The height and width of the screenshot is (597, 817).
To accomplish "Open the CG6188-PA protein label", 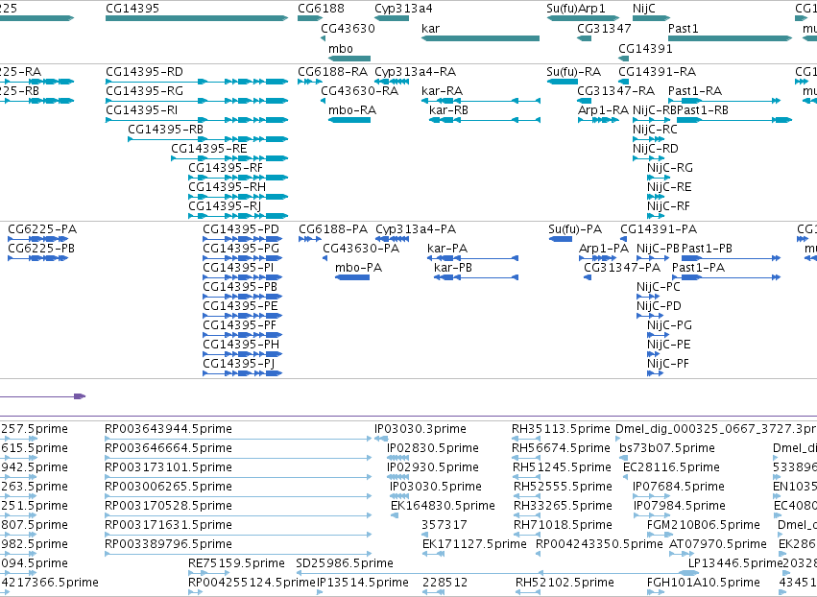I will click(333, 229).
